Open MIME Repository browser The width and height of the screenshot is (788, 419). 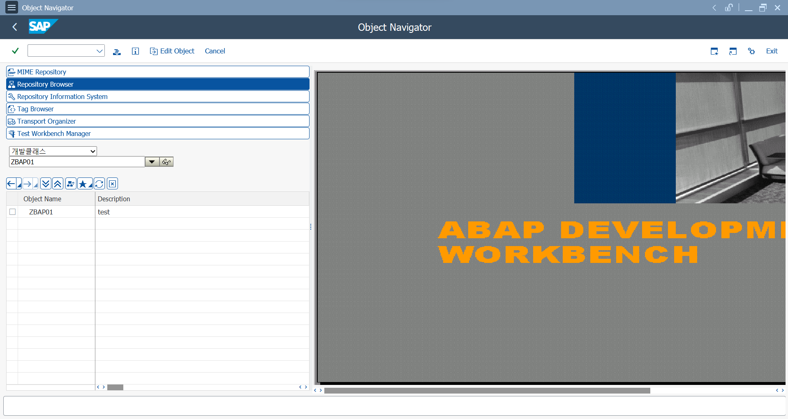(x=158, y=72)
